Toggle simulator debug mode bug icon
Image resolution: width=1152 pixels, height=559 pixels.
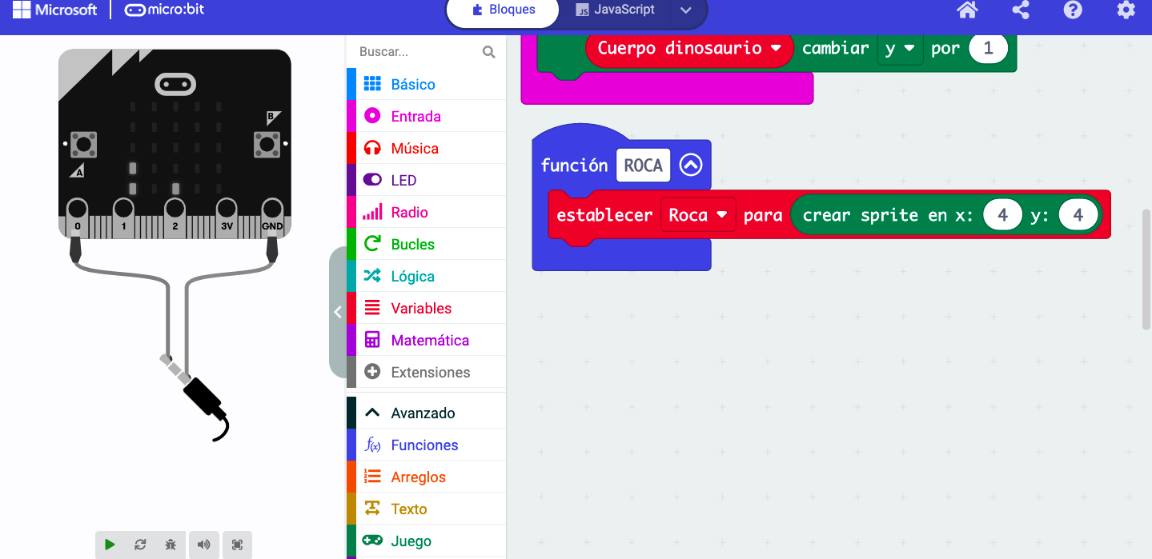tap(171, 545)
